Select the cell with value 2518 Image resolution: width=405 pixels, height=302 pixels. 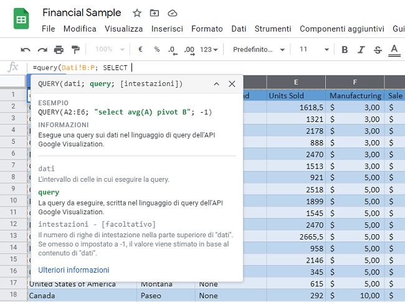tap(296, 189)
